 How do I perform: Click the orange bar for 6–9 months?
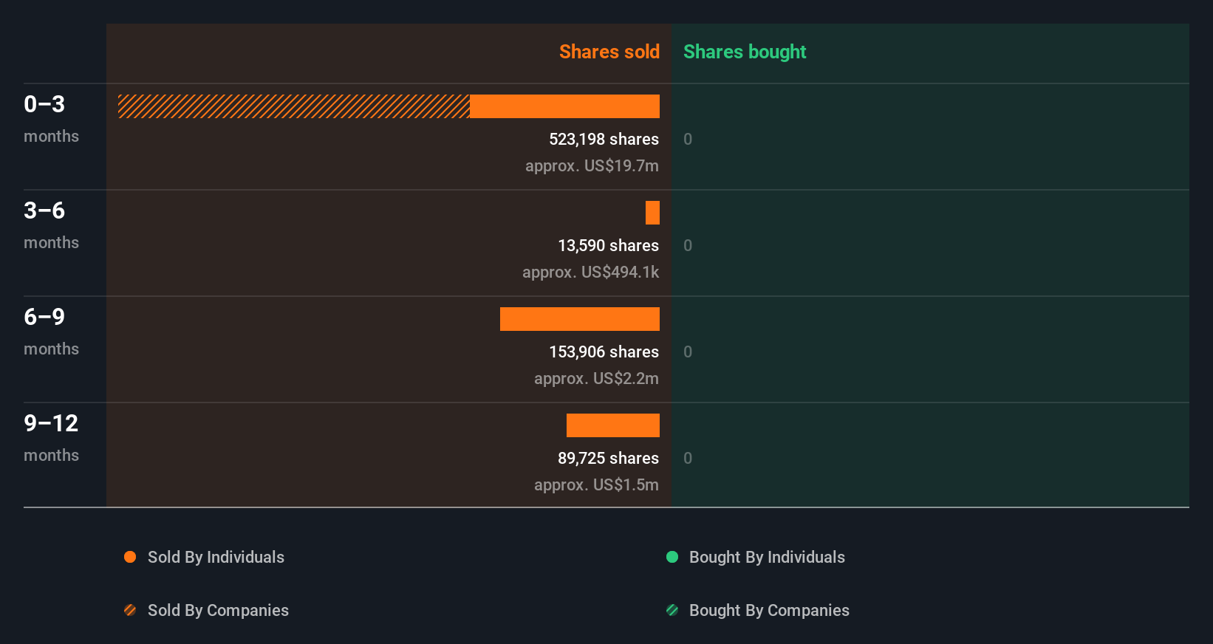(580, 319)
